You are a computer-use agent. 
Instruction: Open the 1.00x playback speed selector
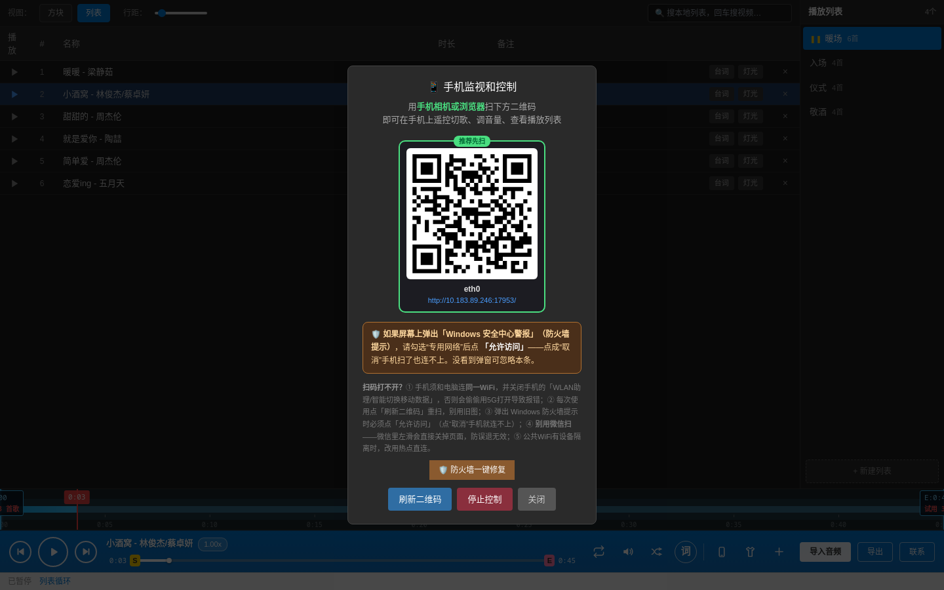point(212,544)
